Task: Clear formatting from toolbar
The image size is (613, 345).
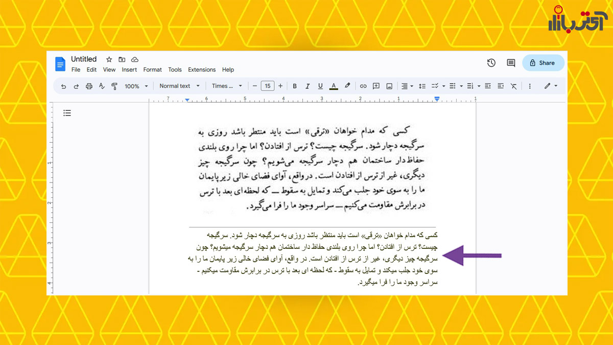Action: coord(514,86)
